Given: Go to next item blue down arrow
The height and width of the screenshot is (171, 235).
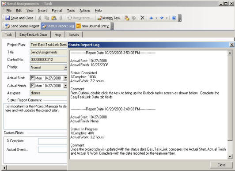Looking at the screenshot, I should pyautogui.click(x=162, y=18).
